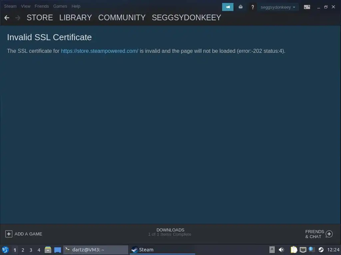The image size is (341, 255).
Task: Click the blue show desktop icon in taskbar
Action: (x=57, y=250)
